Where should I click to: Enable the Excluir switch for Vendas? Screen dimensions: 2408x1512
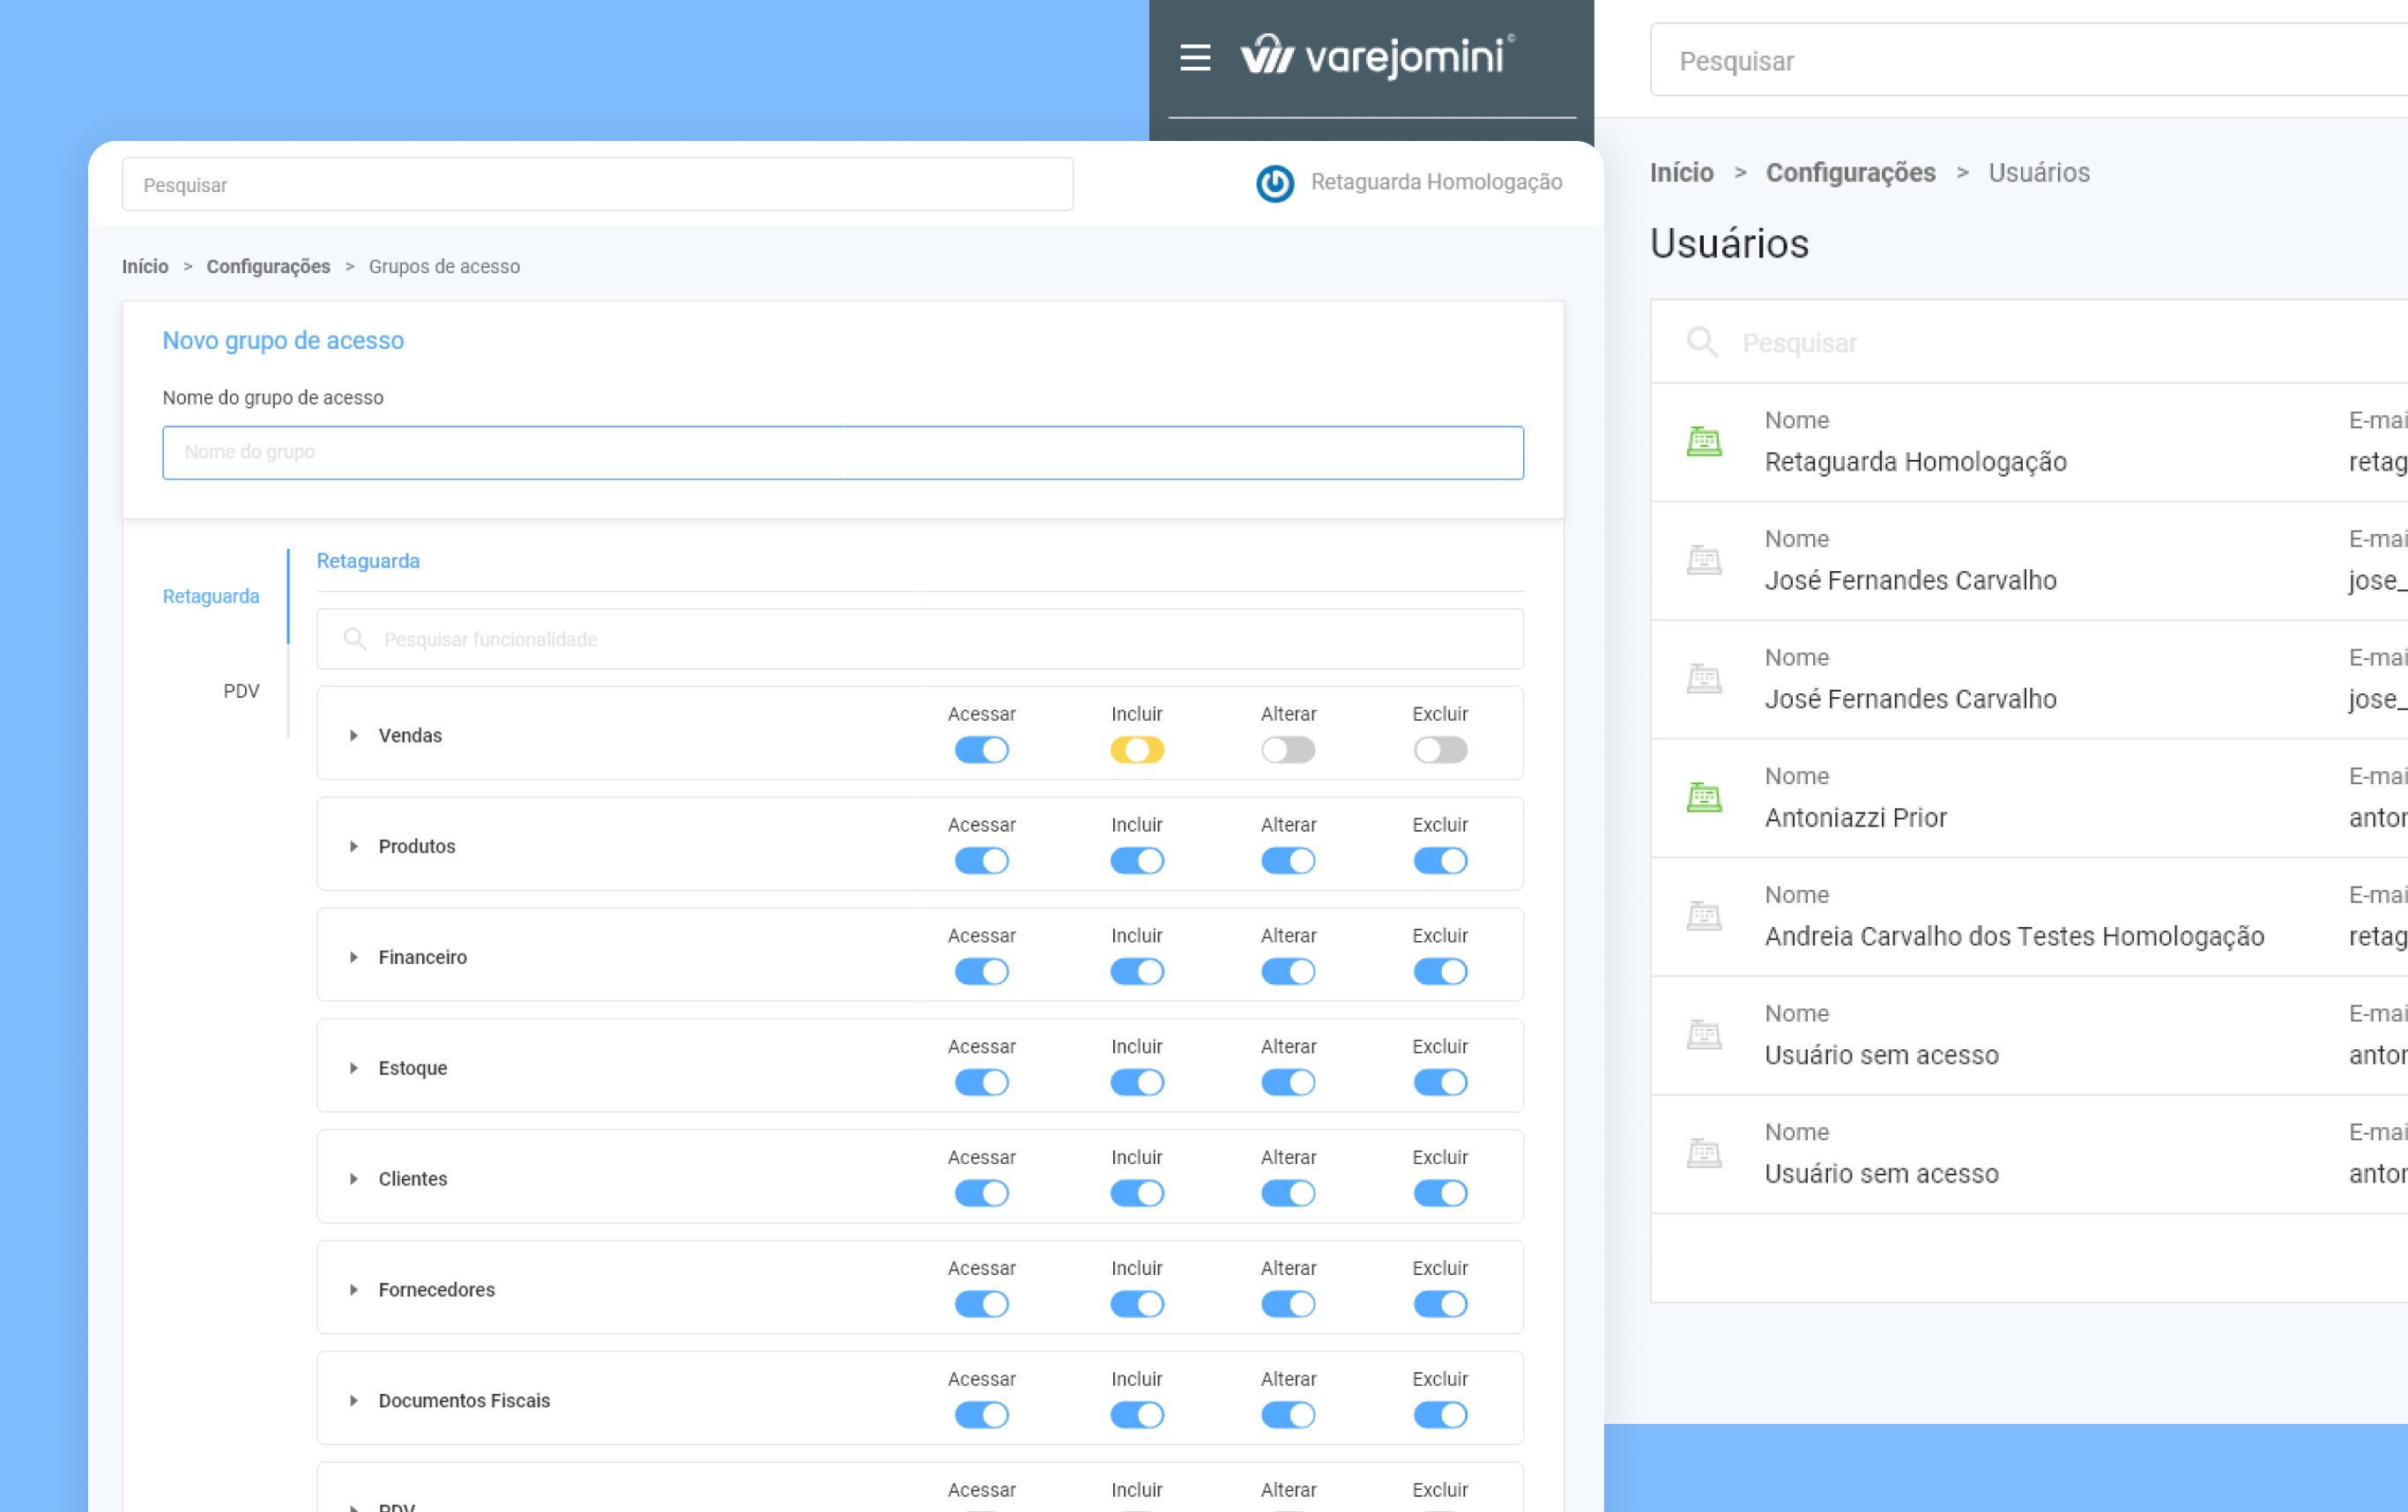click(1440, 750)
